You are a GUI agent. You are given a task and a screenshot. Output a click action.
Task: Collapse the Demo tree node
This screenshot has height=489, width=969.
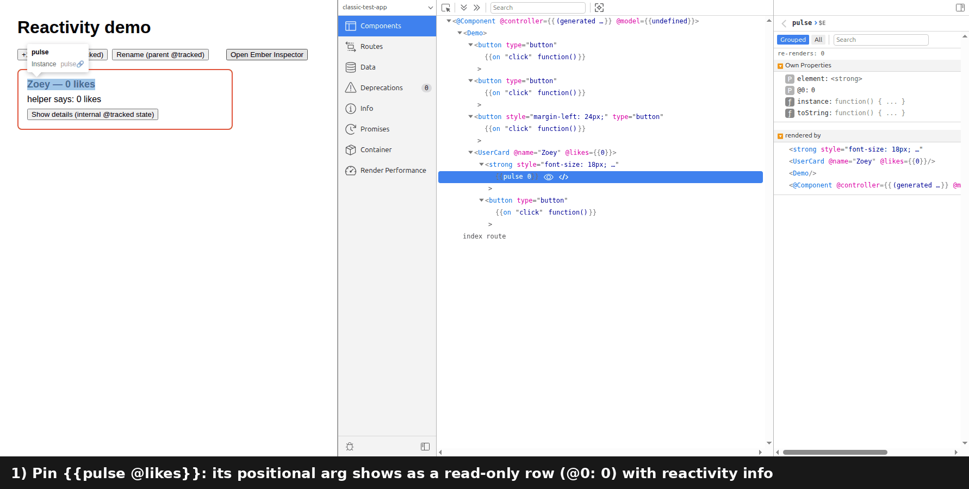[459, 33]
